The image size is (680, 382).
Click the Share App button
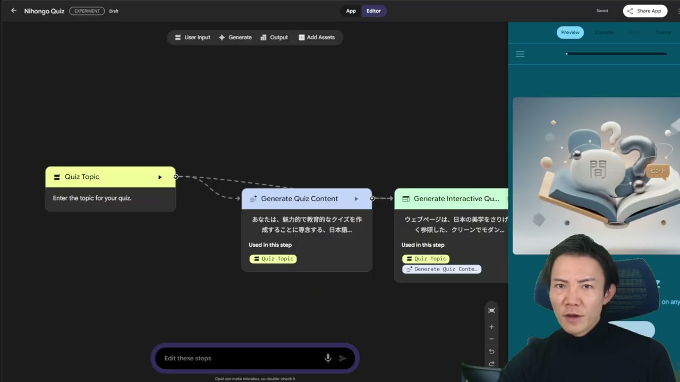click(x=645, y=11)
